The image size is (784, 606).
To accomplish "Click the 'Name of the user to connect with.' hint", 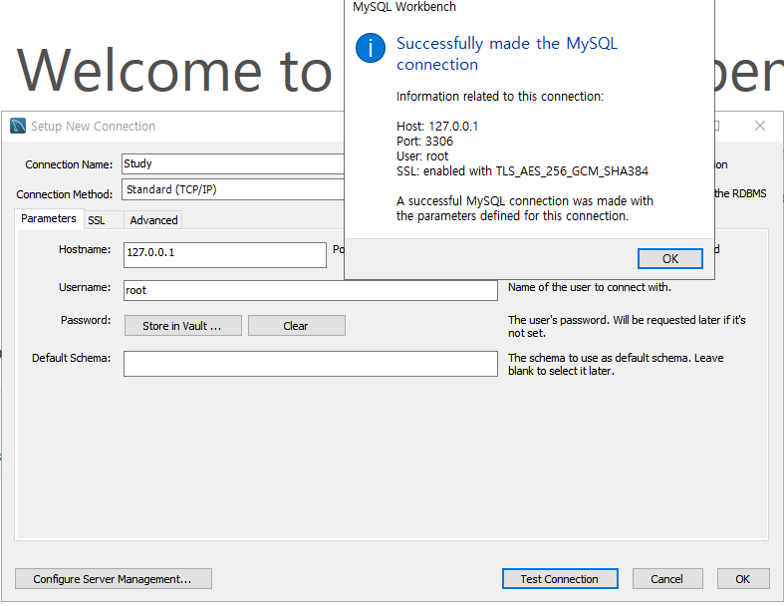I will pos(590,287).
